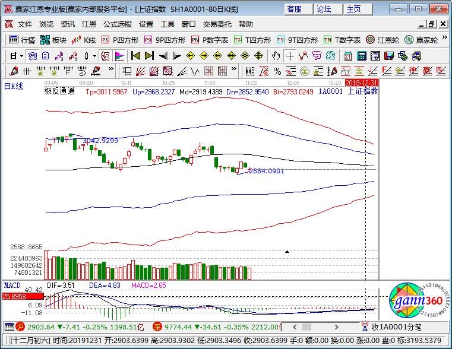Image resolution: width=452 pixels, height=349 pixels.
Task: Toggle the crosshair cursor tool
Action: [290, 56]
